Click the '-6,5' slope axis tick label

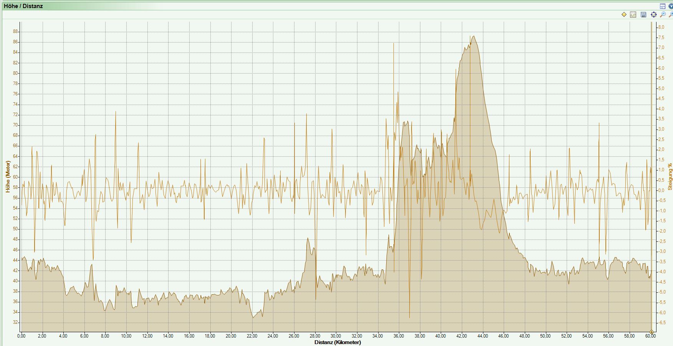point(662,323)
